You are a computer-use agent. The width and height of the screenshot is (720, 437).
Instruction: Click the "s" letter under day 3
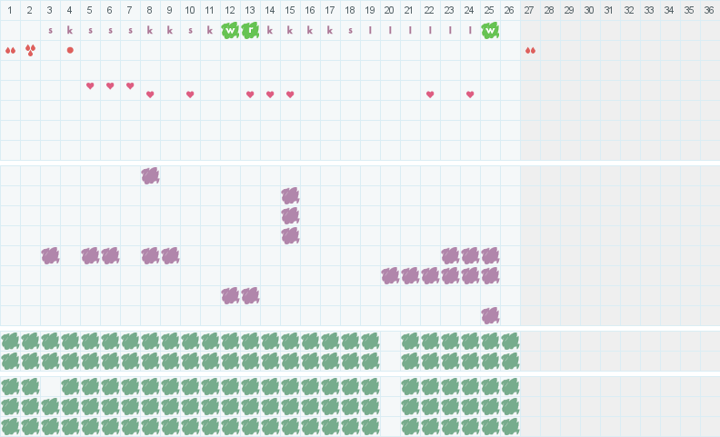[x=50, y=30]
